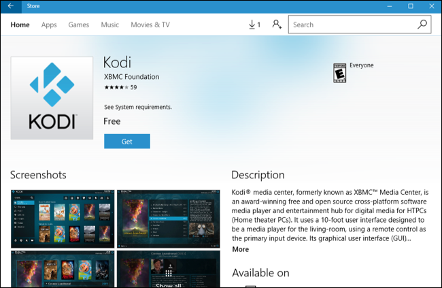Click the Kodi app title
Image resolution: width=442 pixels, height=288 pixels.
click(x=117, y=63)
